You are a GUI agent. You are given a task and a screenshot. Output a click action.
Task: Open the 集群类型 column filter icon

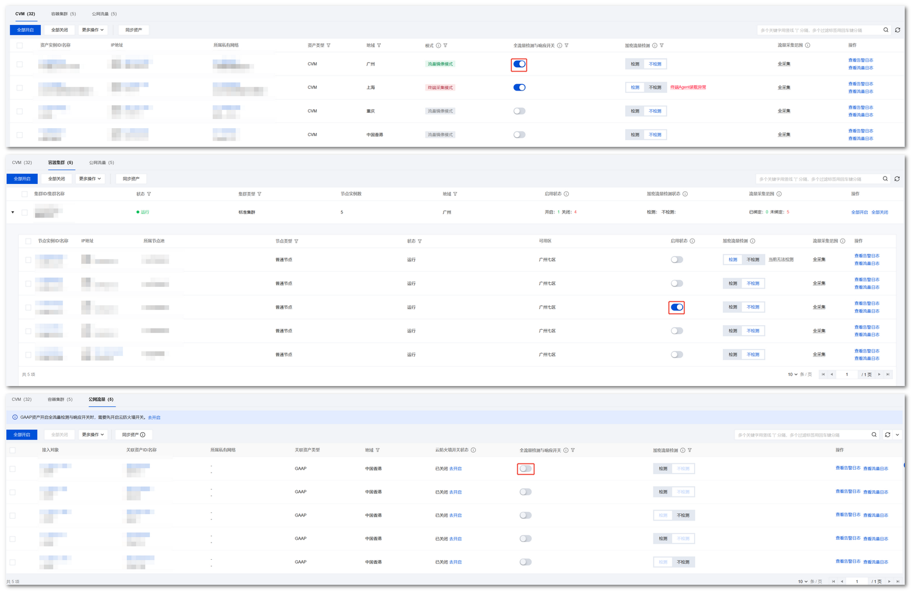(260, 194)
